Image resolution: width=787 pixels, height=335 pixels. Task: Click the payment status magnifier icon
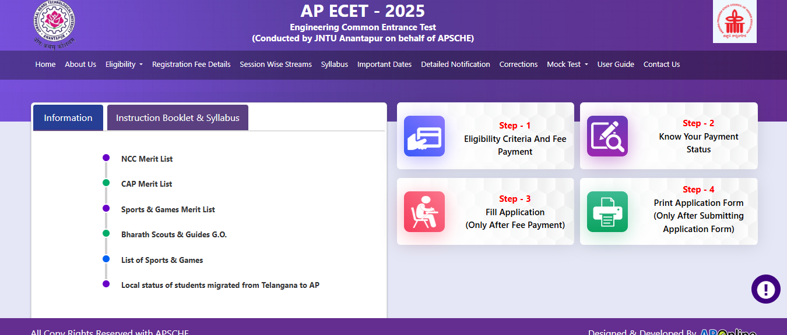click(x=607, y=136)
